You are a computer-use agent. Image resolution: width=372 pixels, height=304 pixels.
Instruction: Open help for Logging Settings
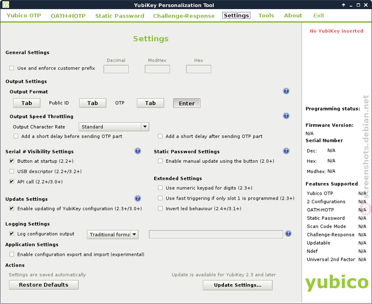tap(288, 234)
